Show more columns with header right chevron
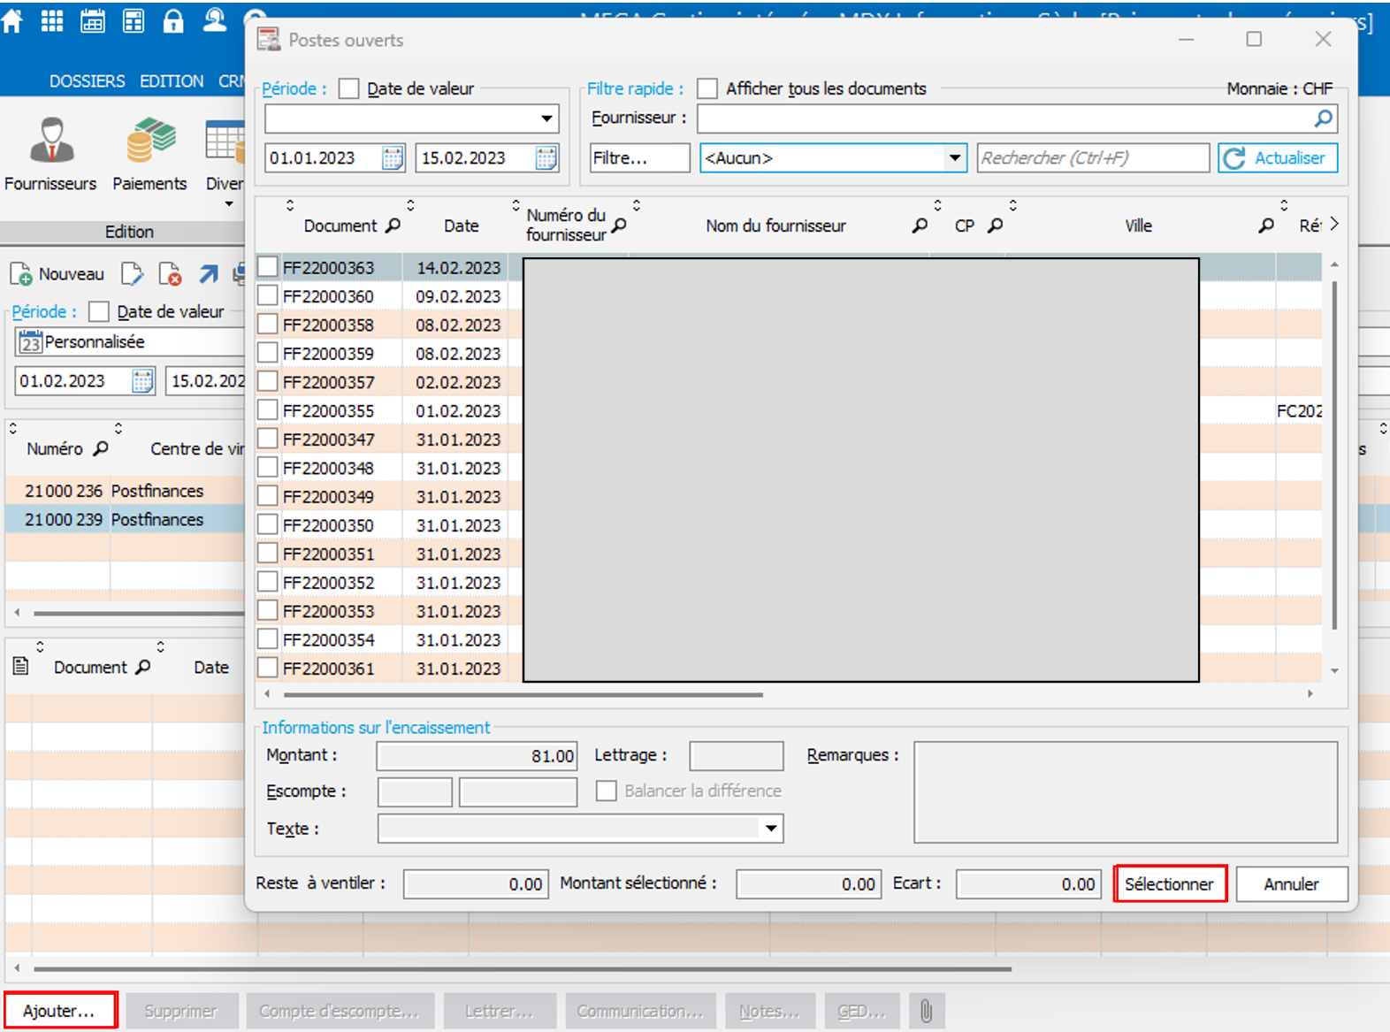The height and width of the screenshot is (1032, 1390). [x=1334, y=225]
